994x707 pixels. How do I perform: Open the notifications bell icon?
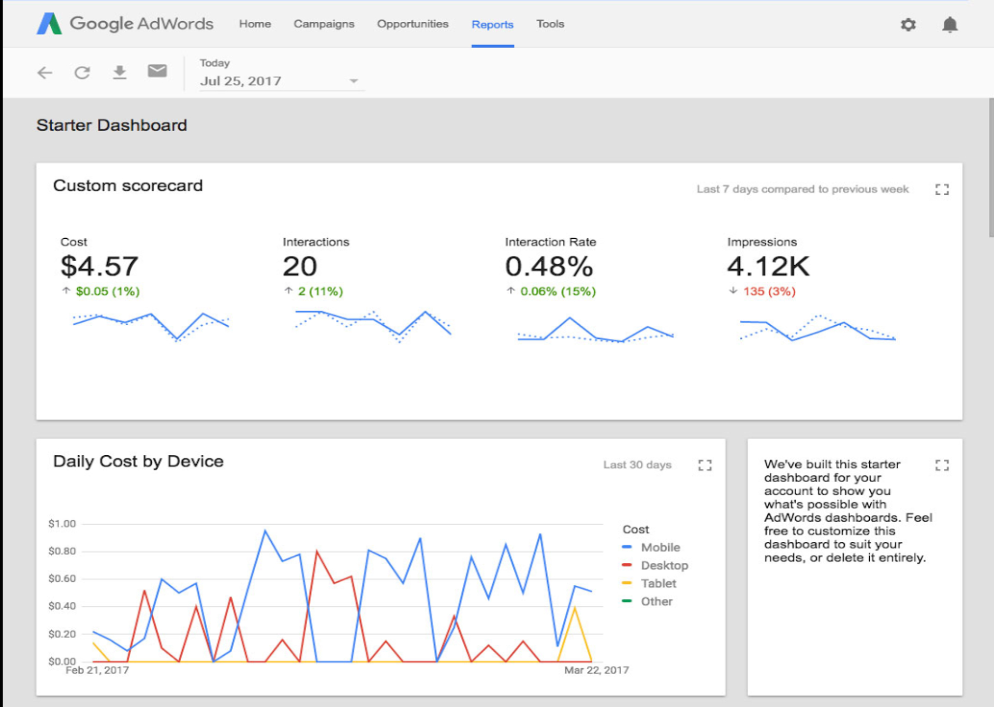click(x=949, y=24)
